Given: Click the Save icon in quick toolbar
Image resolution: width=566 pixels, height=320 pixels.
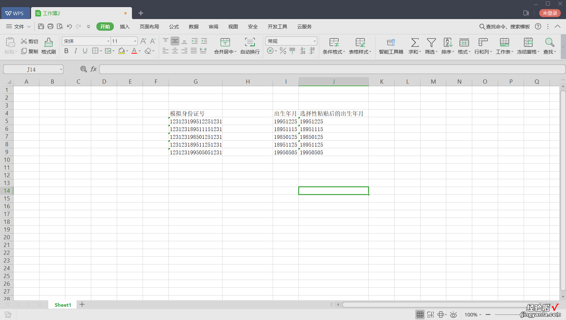Looking at the screenshot, I should point(41,26).
